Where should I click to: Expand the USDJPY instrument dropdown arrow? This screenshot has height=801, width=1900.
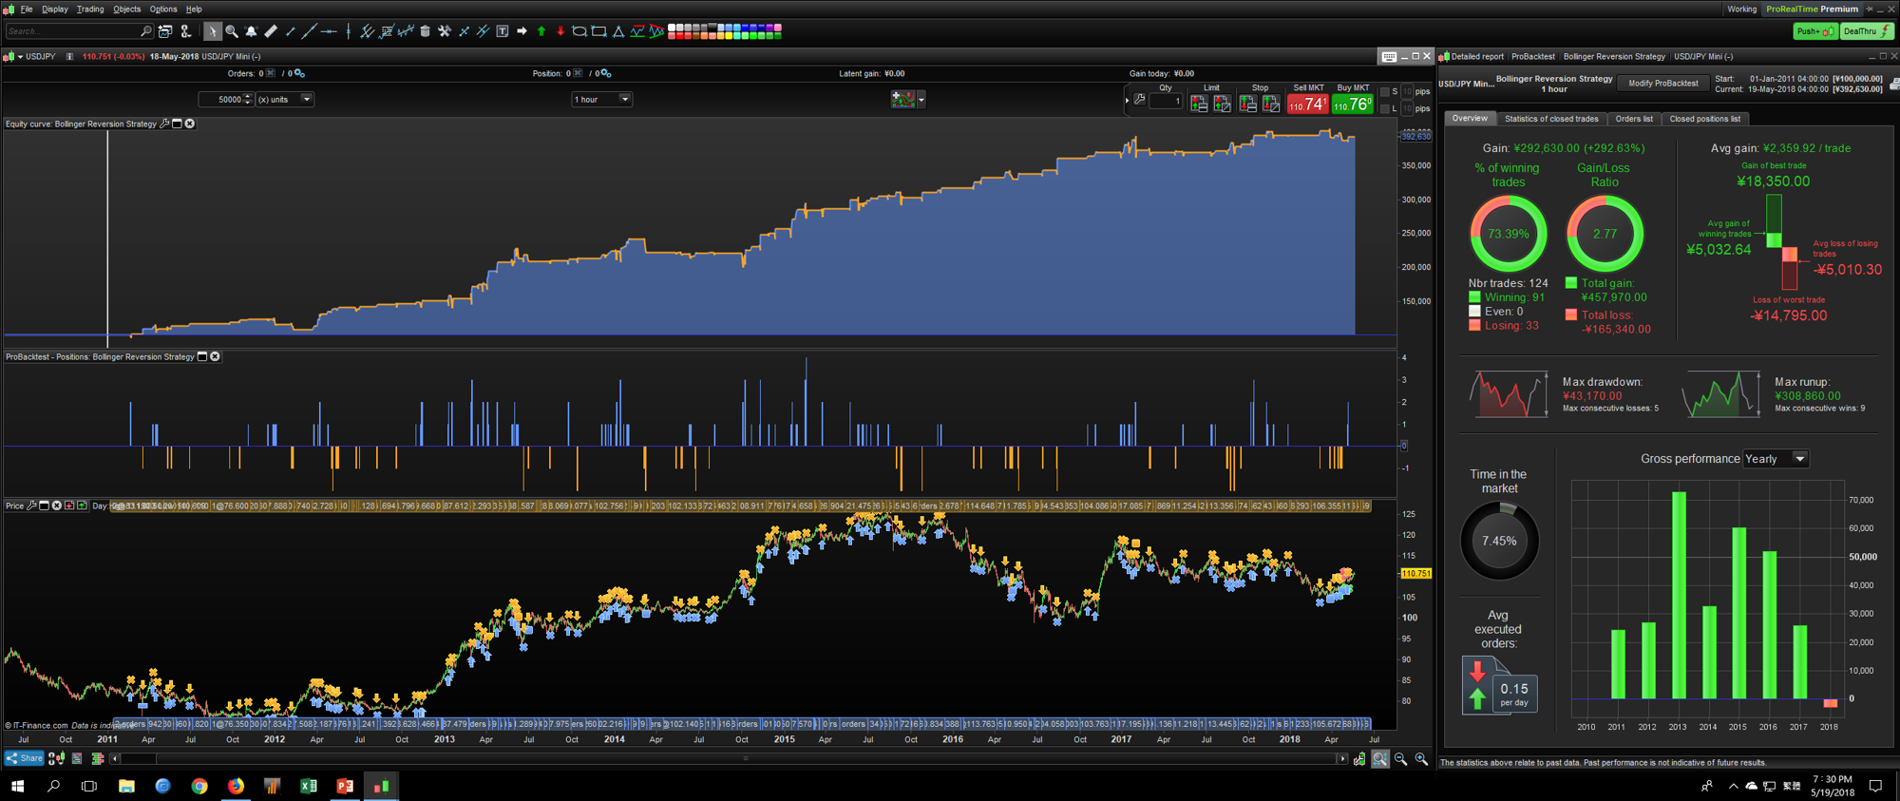coord(20,57)
